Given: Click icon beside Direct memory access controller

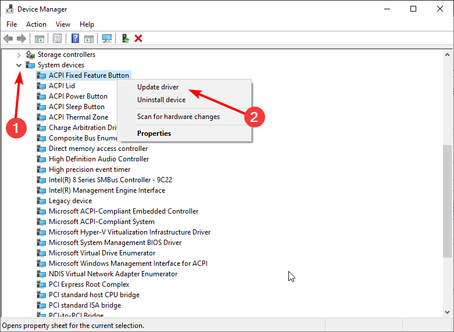Looking at the screenshot, I should pyautogui.click(x=41, y=149).
